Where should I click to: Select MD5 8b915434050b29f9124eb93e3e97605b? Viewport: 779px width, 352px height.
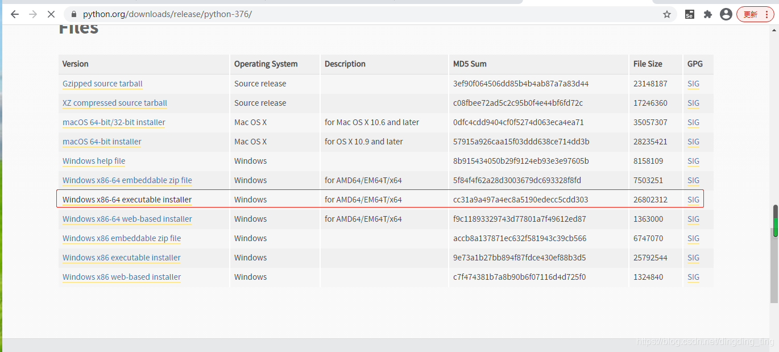click(x=521, y=161)
